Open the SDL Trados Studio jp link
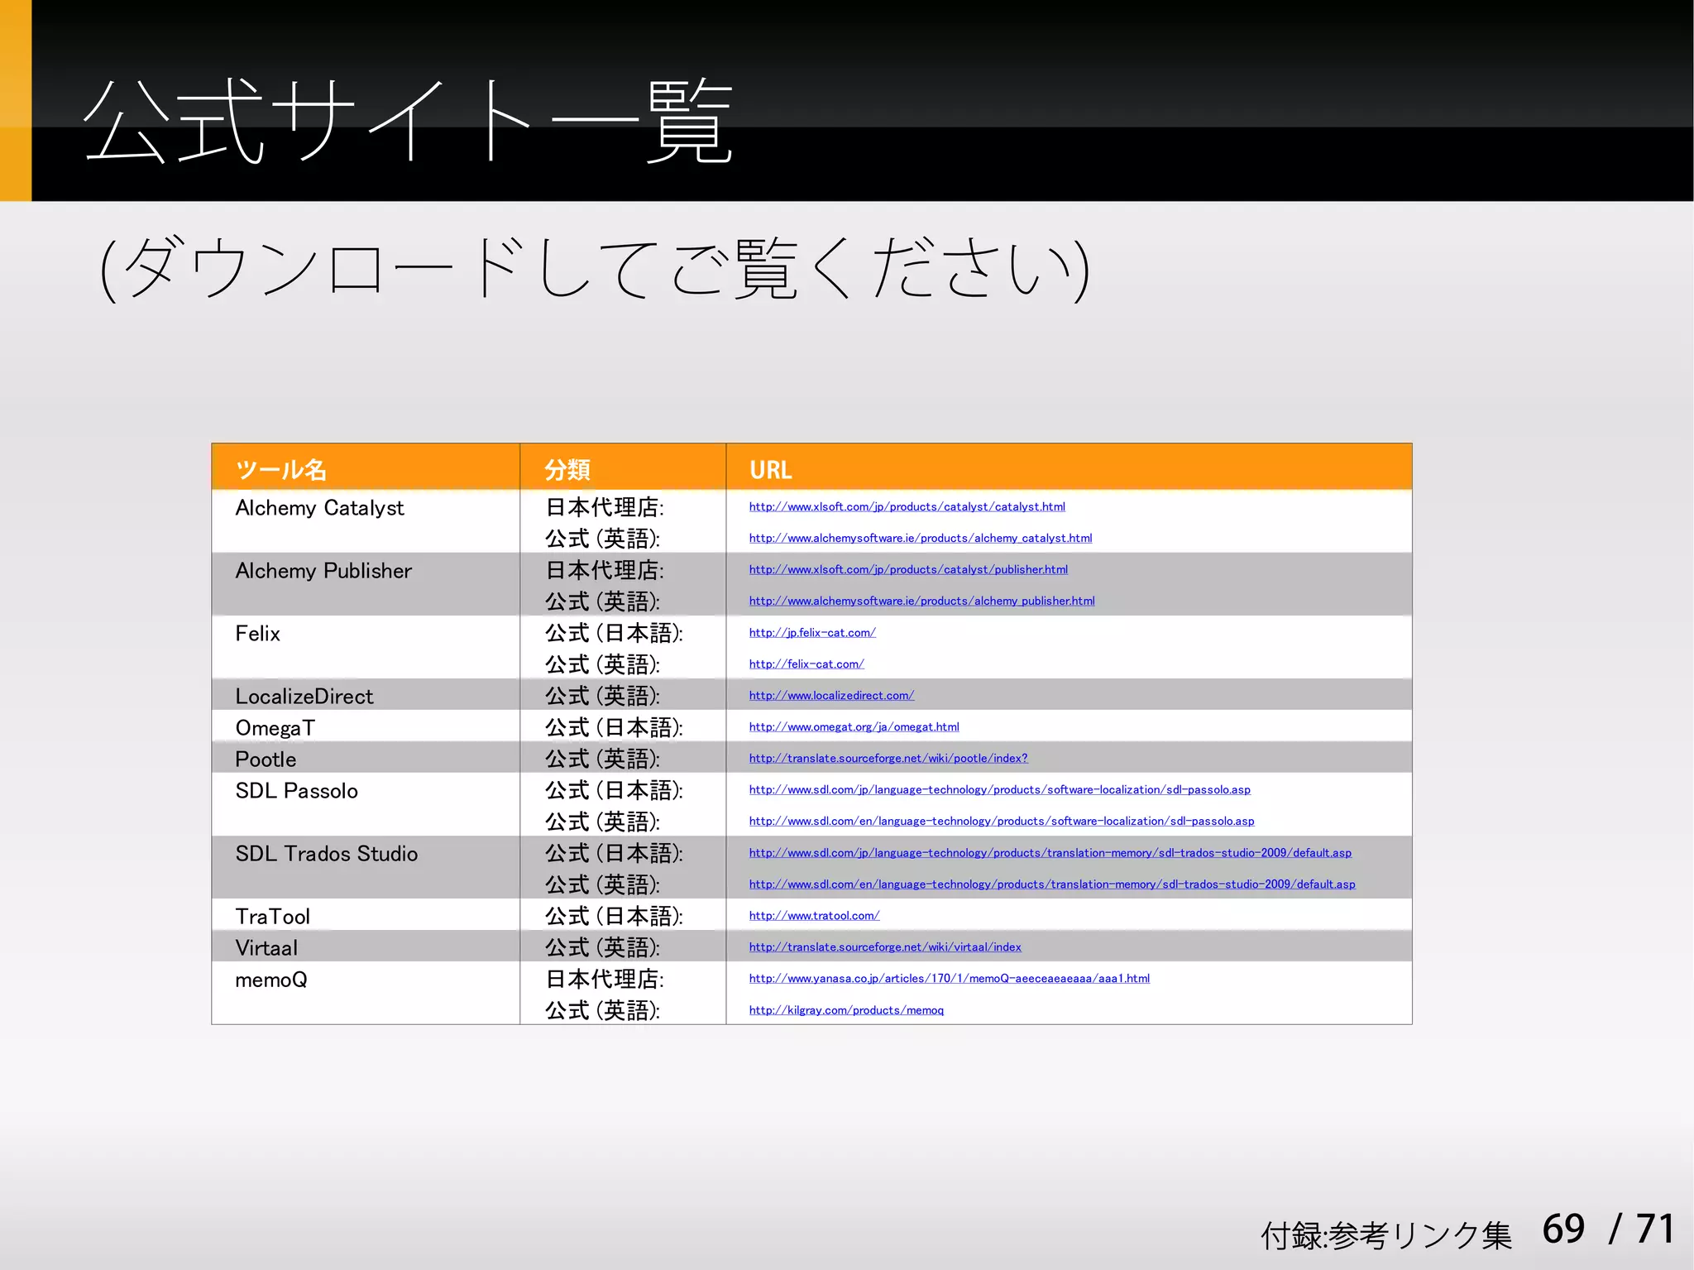The width and height of the screenshot is (1694, 1270). pos(1050,852)
